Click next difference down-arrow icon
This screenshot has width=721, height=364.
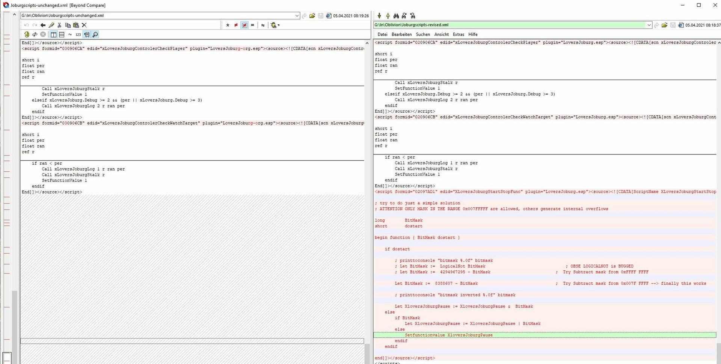tap(379, 16)
